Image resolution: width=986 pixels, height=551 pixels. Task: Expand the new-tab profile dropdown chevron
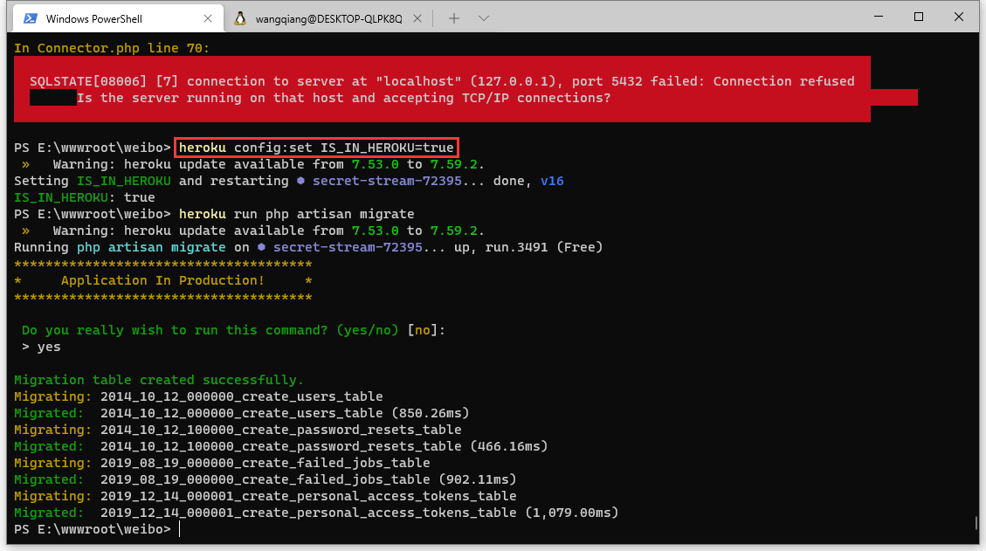[x=484, y=18]
